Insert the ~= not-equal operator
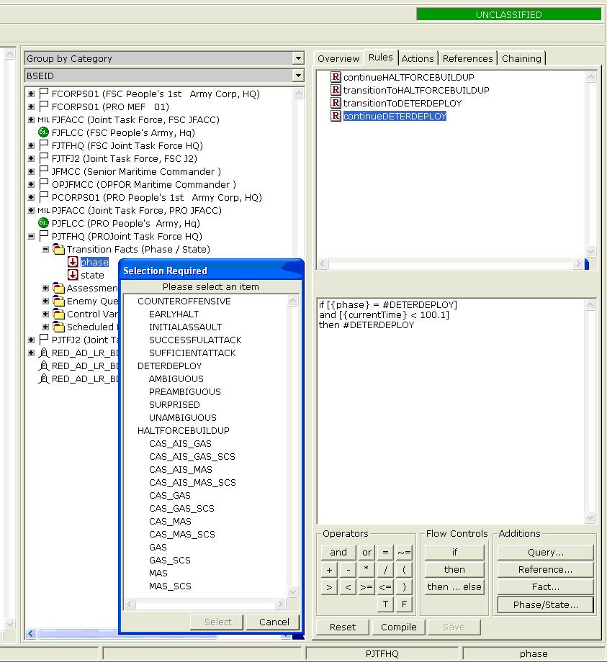607x662 pixels. tap(404, 553)
